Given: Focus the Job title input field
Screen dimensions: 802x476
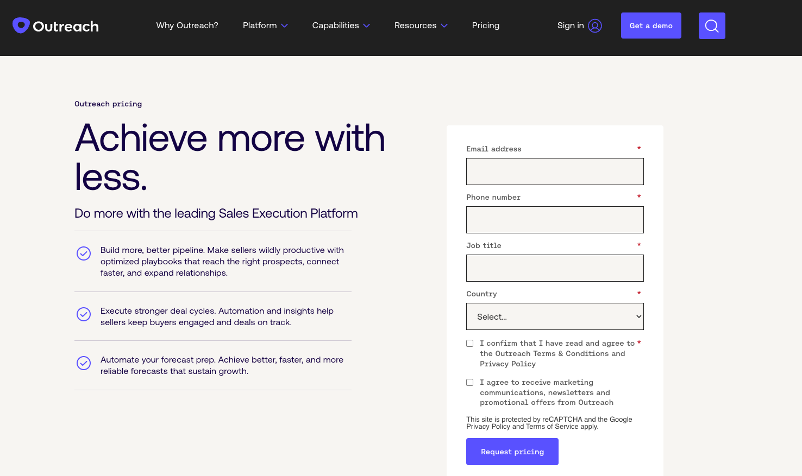Looking at the screenshot, I should point(555,268).
